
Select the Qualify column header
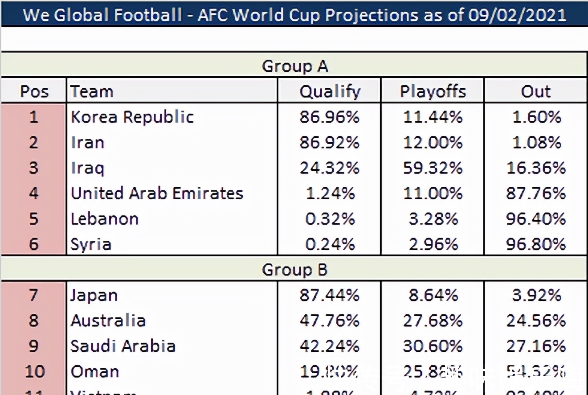(330, 91)
